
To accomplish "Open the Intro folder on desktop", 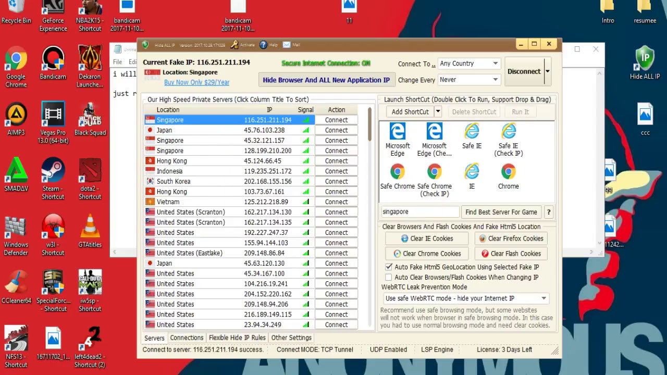I will click(x=608, y=12).
